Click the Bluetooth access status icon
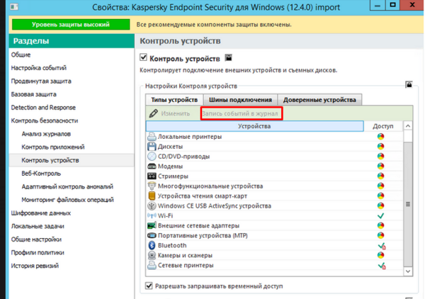Viewport: 425px width, 299px height. point(382,246)
